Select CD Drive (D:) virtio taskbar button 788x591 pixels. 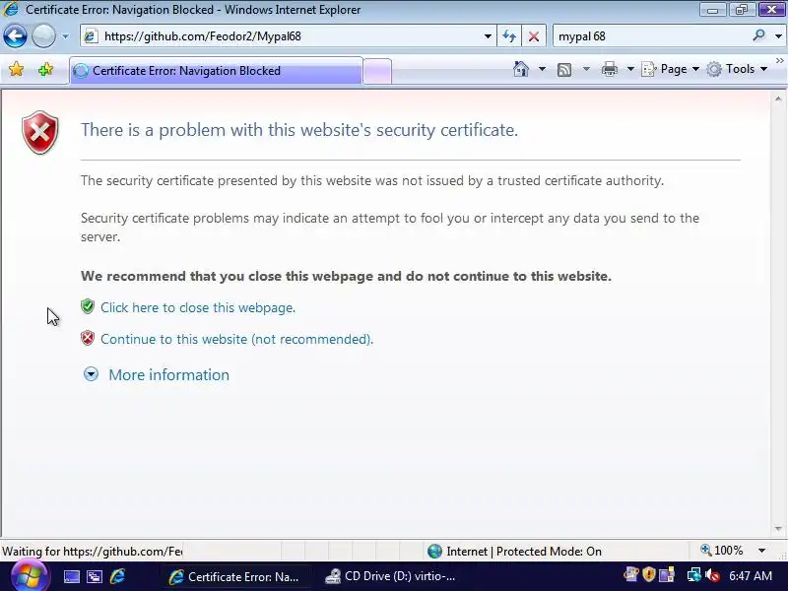pos(390,576)
